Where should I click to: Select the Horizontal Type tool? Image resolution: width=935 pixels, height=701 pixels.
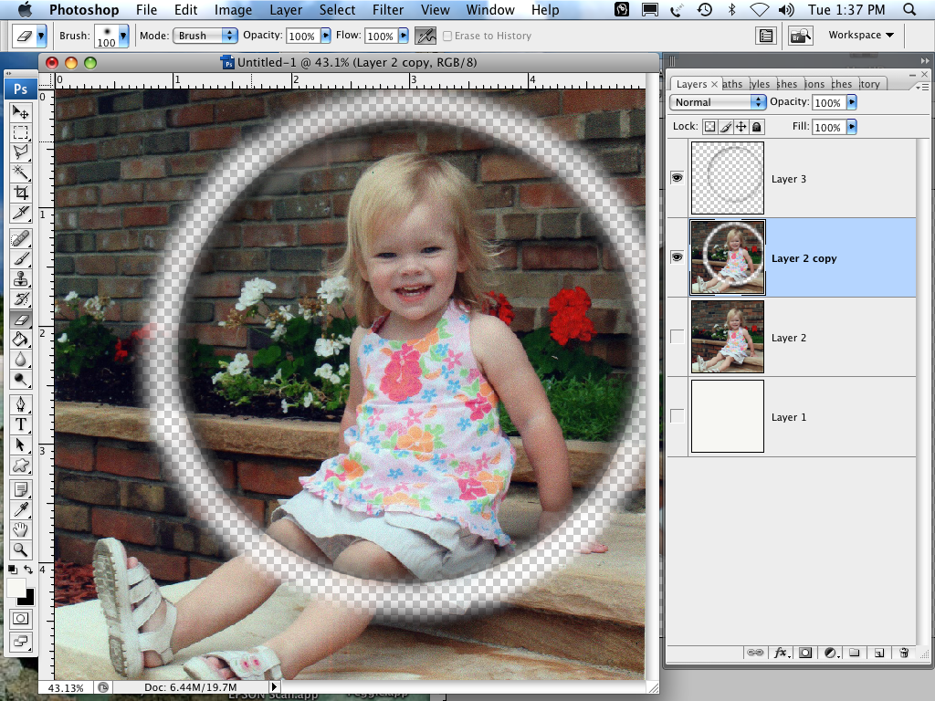coord(20,425)
